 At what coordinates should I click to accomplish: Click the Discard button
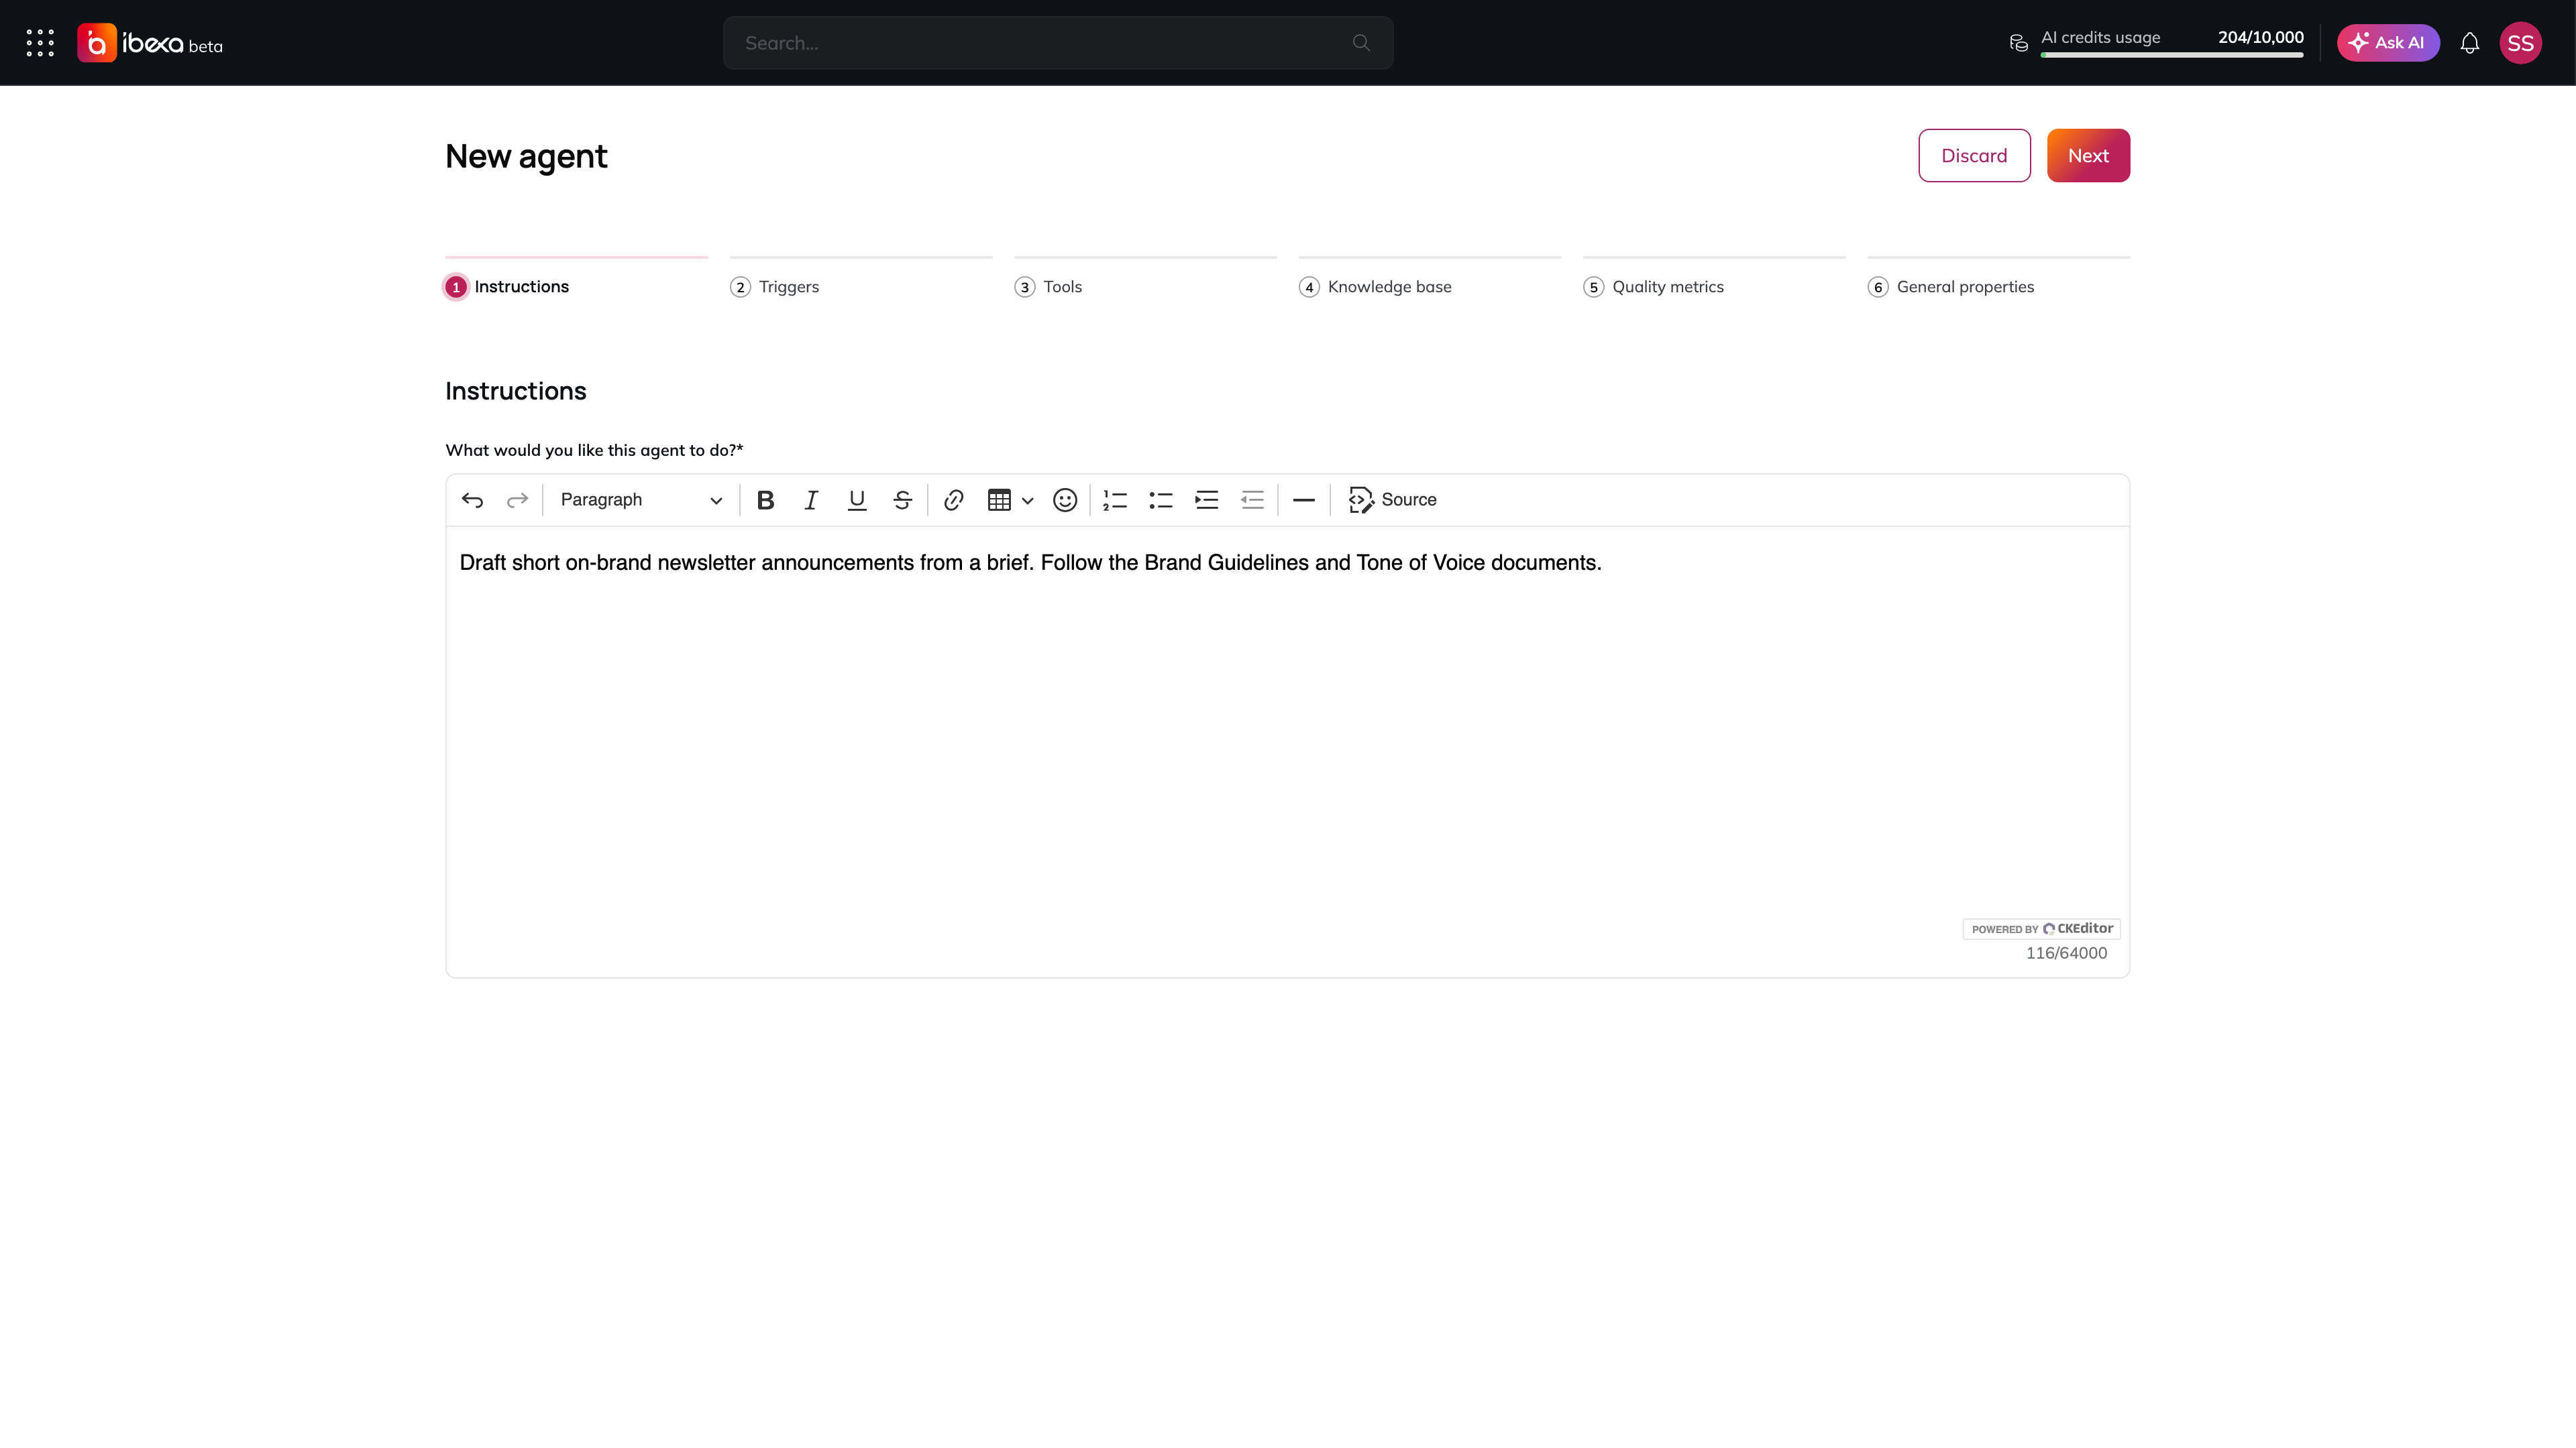coord(1974,156)
